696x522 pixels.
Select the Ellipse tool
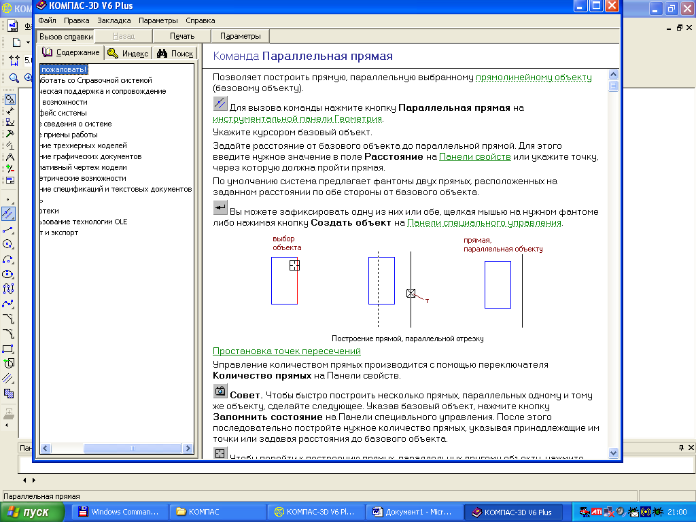8,274
